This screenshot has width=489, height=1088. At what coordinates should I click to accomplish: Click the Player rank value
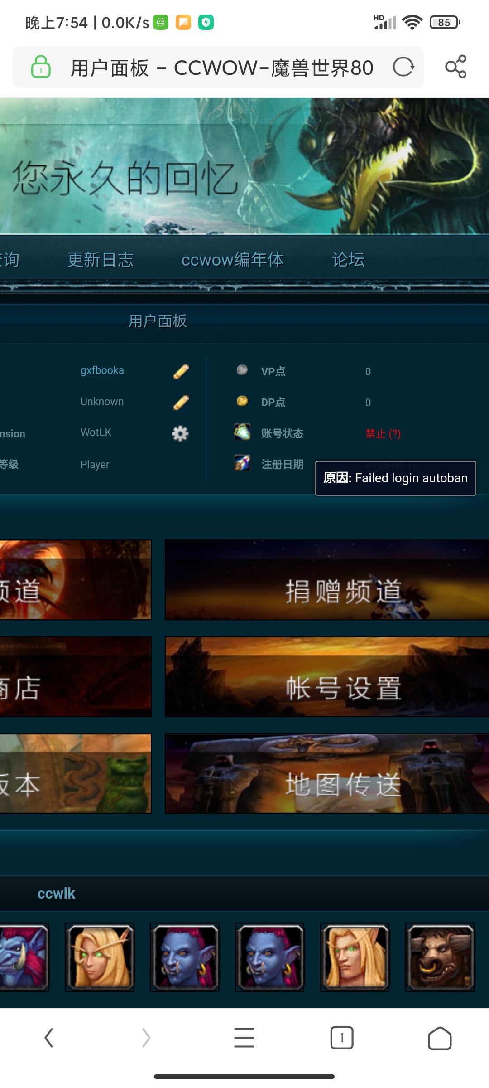coord(95,465)
